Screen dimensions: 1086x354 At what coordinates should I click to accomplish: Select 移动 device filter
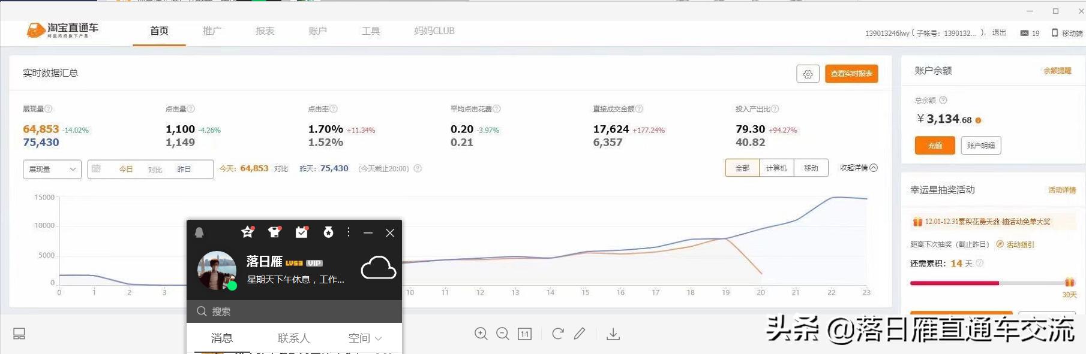point(811,168)
